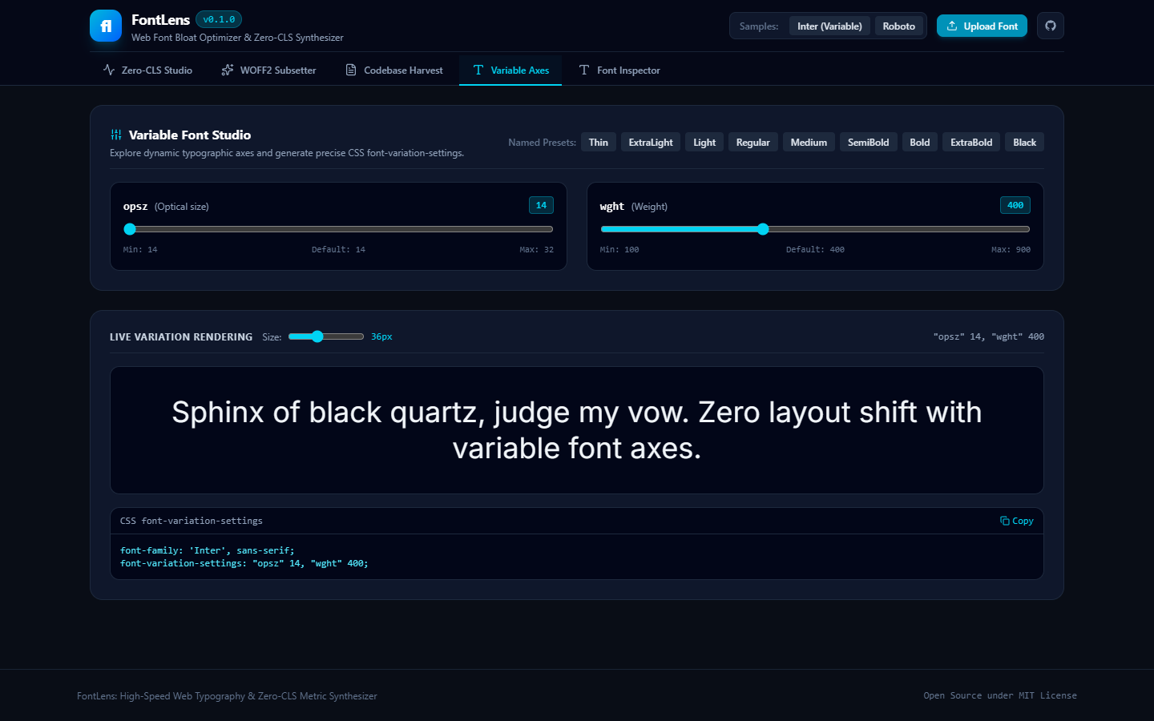Open the Zero-CLS Studio tab
This screenshot has width=1154, height=721.
click(x=147, y=70)
